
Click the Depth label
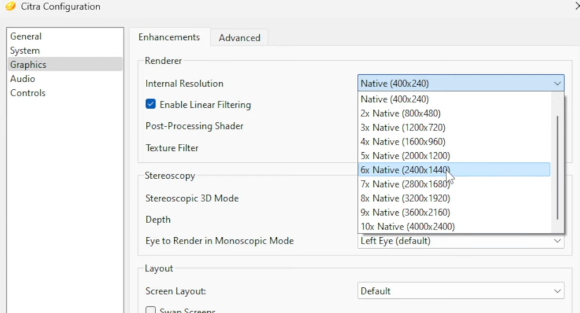(158, 220)
